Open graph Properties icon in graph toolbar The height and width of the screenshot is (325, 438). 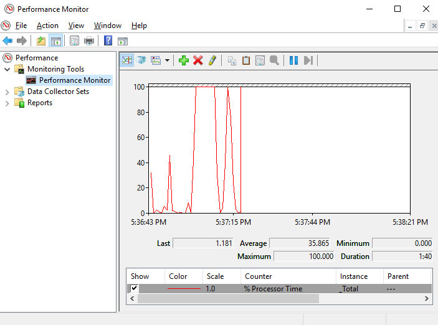click(x=260, y=60)
